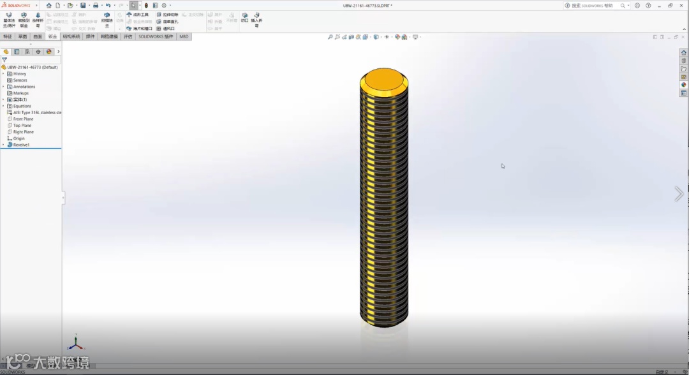
Task: Click Zoom to Fit magnifier in view toolbar
Action: tap(330, 37)
